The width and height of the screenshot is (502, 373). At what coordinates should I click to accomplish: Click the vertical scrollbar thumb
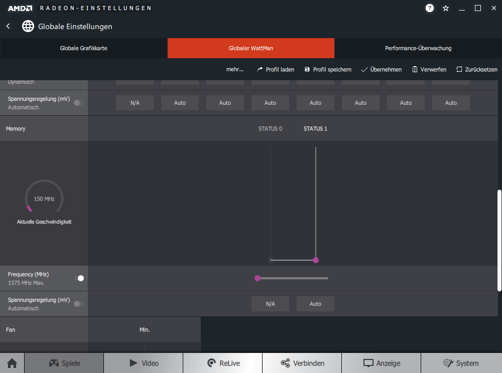click(499, 240)
